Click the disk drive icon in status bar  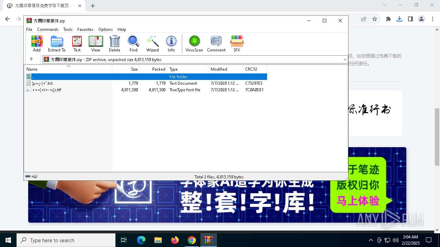pos(28,176)
